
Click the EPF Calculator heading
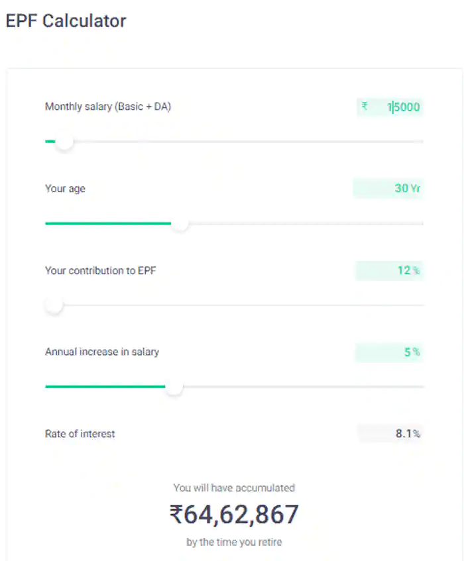[66, 21]
